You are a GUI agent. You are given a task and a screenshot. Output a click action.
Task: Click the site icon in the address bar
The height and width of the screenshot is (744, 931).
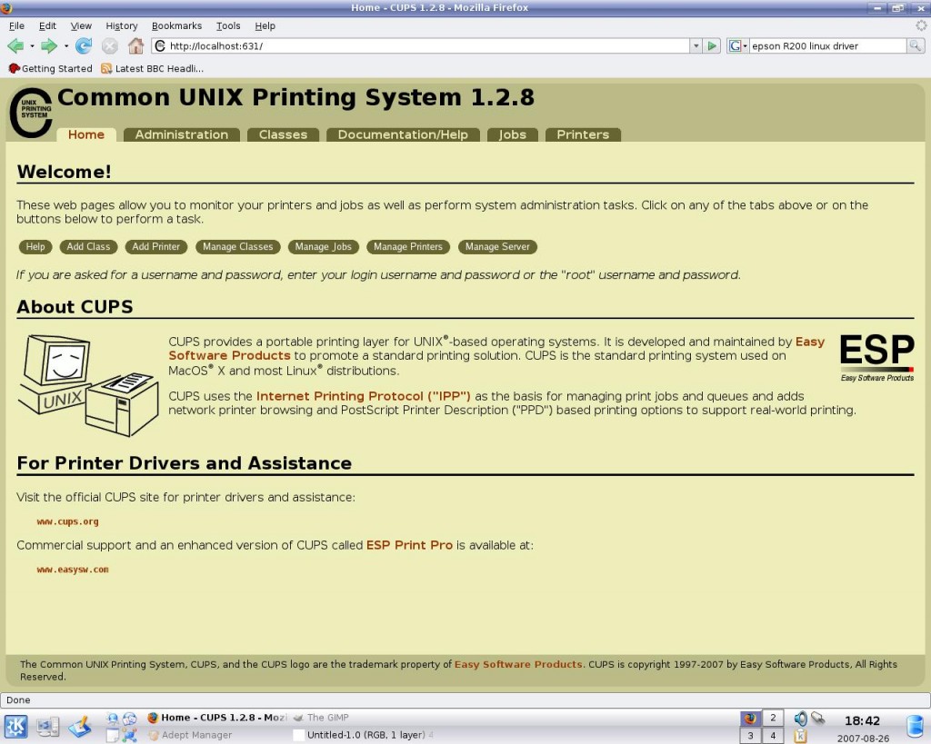160,45
